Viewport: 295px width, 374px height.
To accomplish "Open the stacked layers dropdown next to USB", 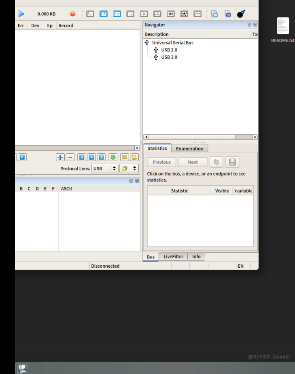I will pyautogui.click(x=129, y=168).
